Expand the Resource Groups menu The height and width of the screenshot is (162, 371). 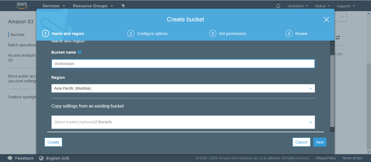coord(93,6)
